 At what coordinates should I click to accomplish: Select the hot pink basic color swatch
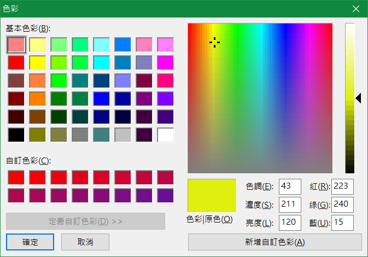[166, 81]
